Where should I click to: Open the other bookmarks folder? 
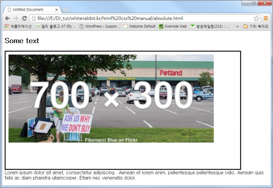click(255, 26)
